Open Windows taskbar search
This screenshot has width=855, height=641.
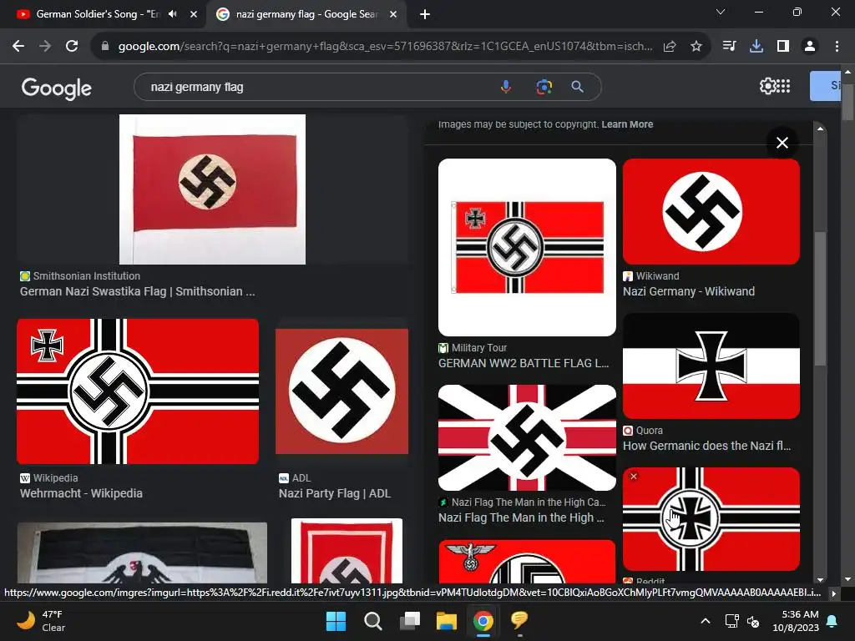click(373, 621)
